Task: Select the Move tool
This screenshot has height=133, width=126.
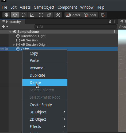Action: (x=15, y=15)
